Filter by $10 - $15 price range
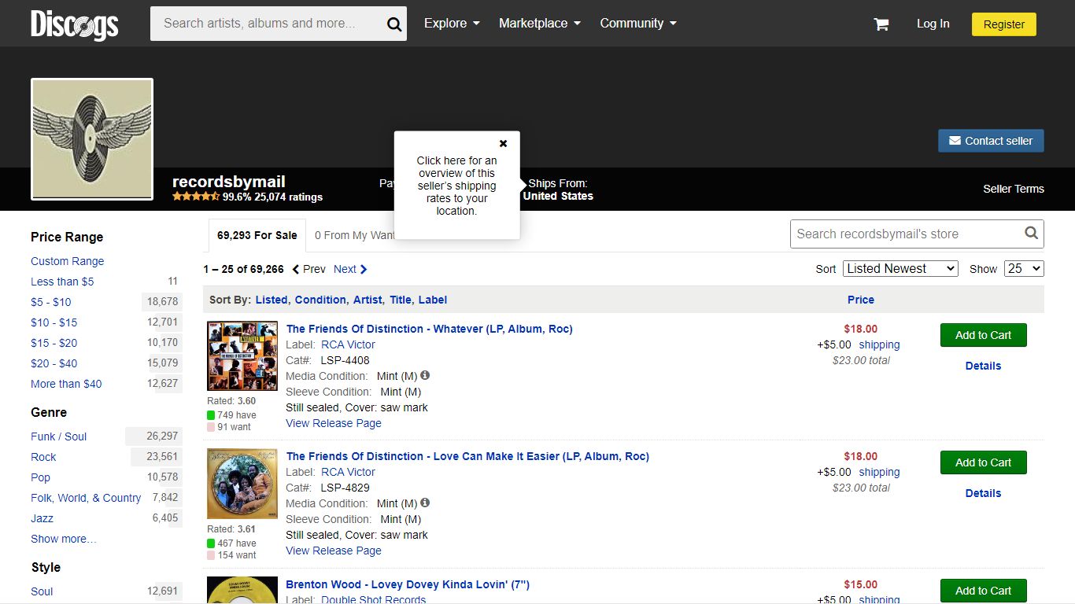 54,322
